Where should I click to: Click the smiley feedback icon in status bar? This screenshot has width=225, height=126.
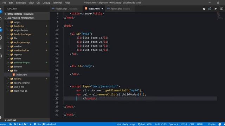(220, 124)
